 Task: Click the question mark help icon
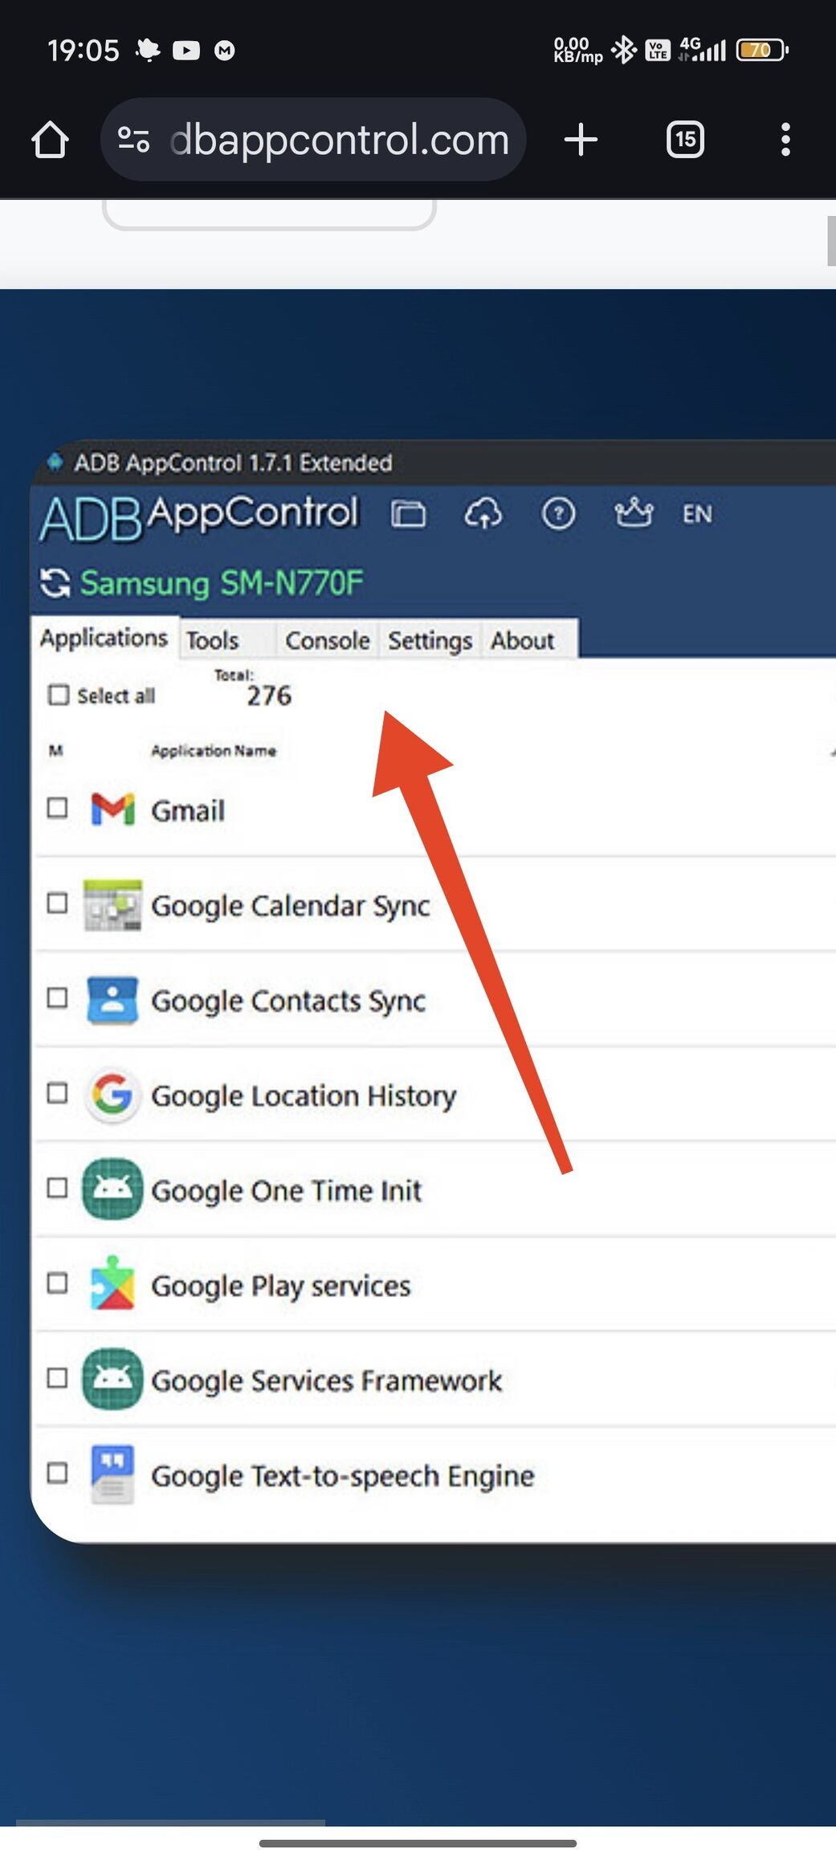pos(558,513)
